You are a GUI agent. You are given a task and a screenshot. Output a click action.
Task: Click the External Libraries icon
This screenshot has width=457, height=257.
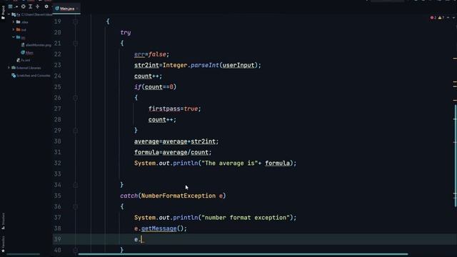point(14,68)
